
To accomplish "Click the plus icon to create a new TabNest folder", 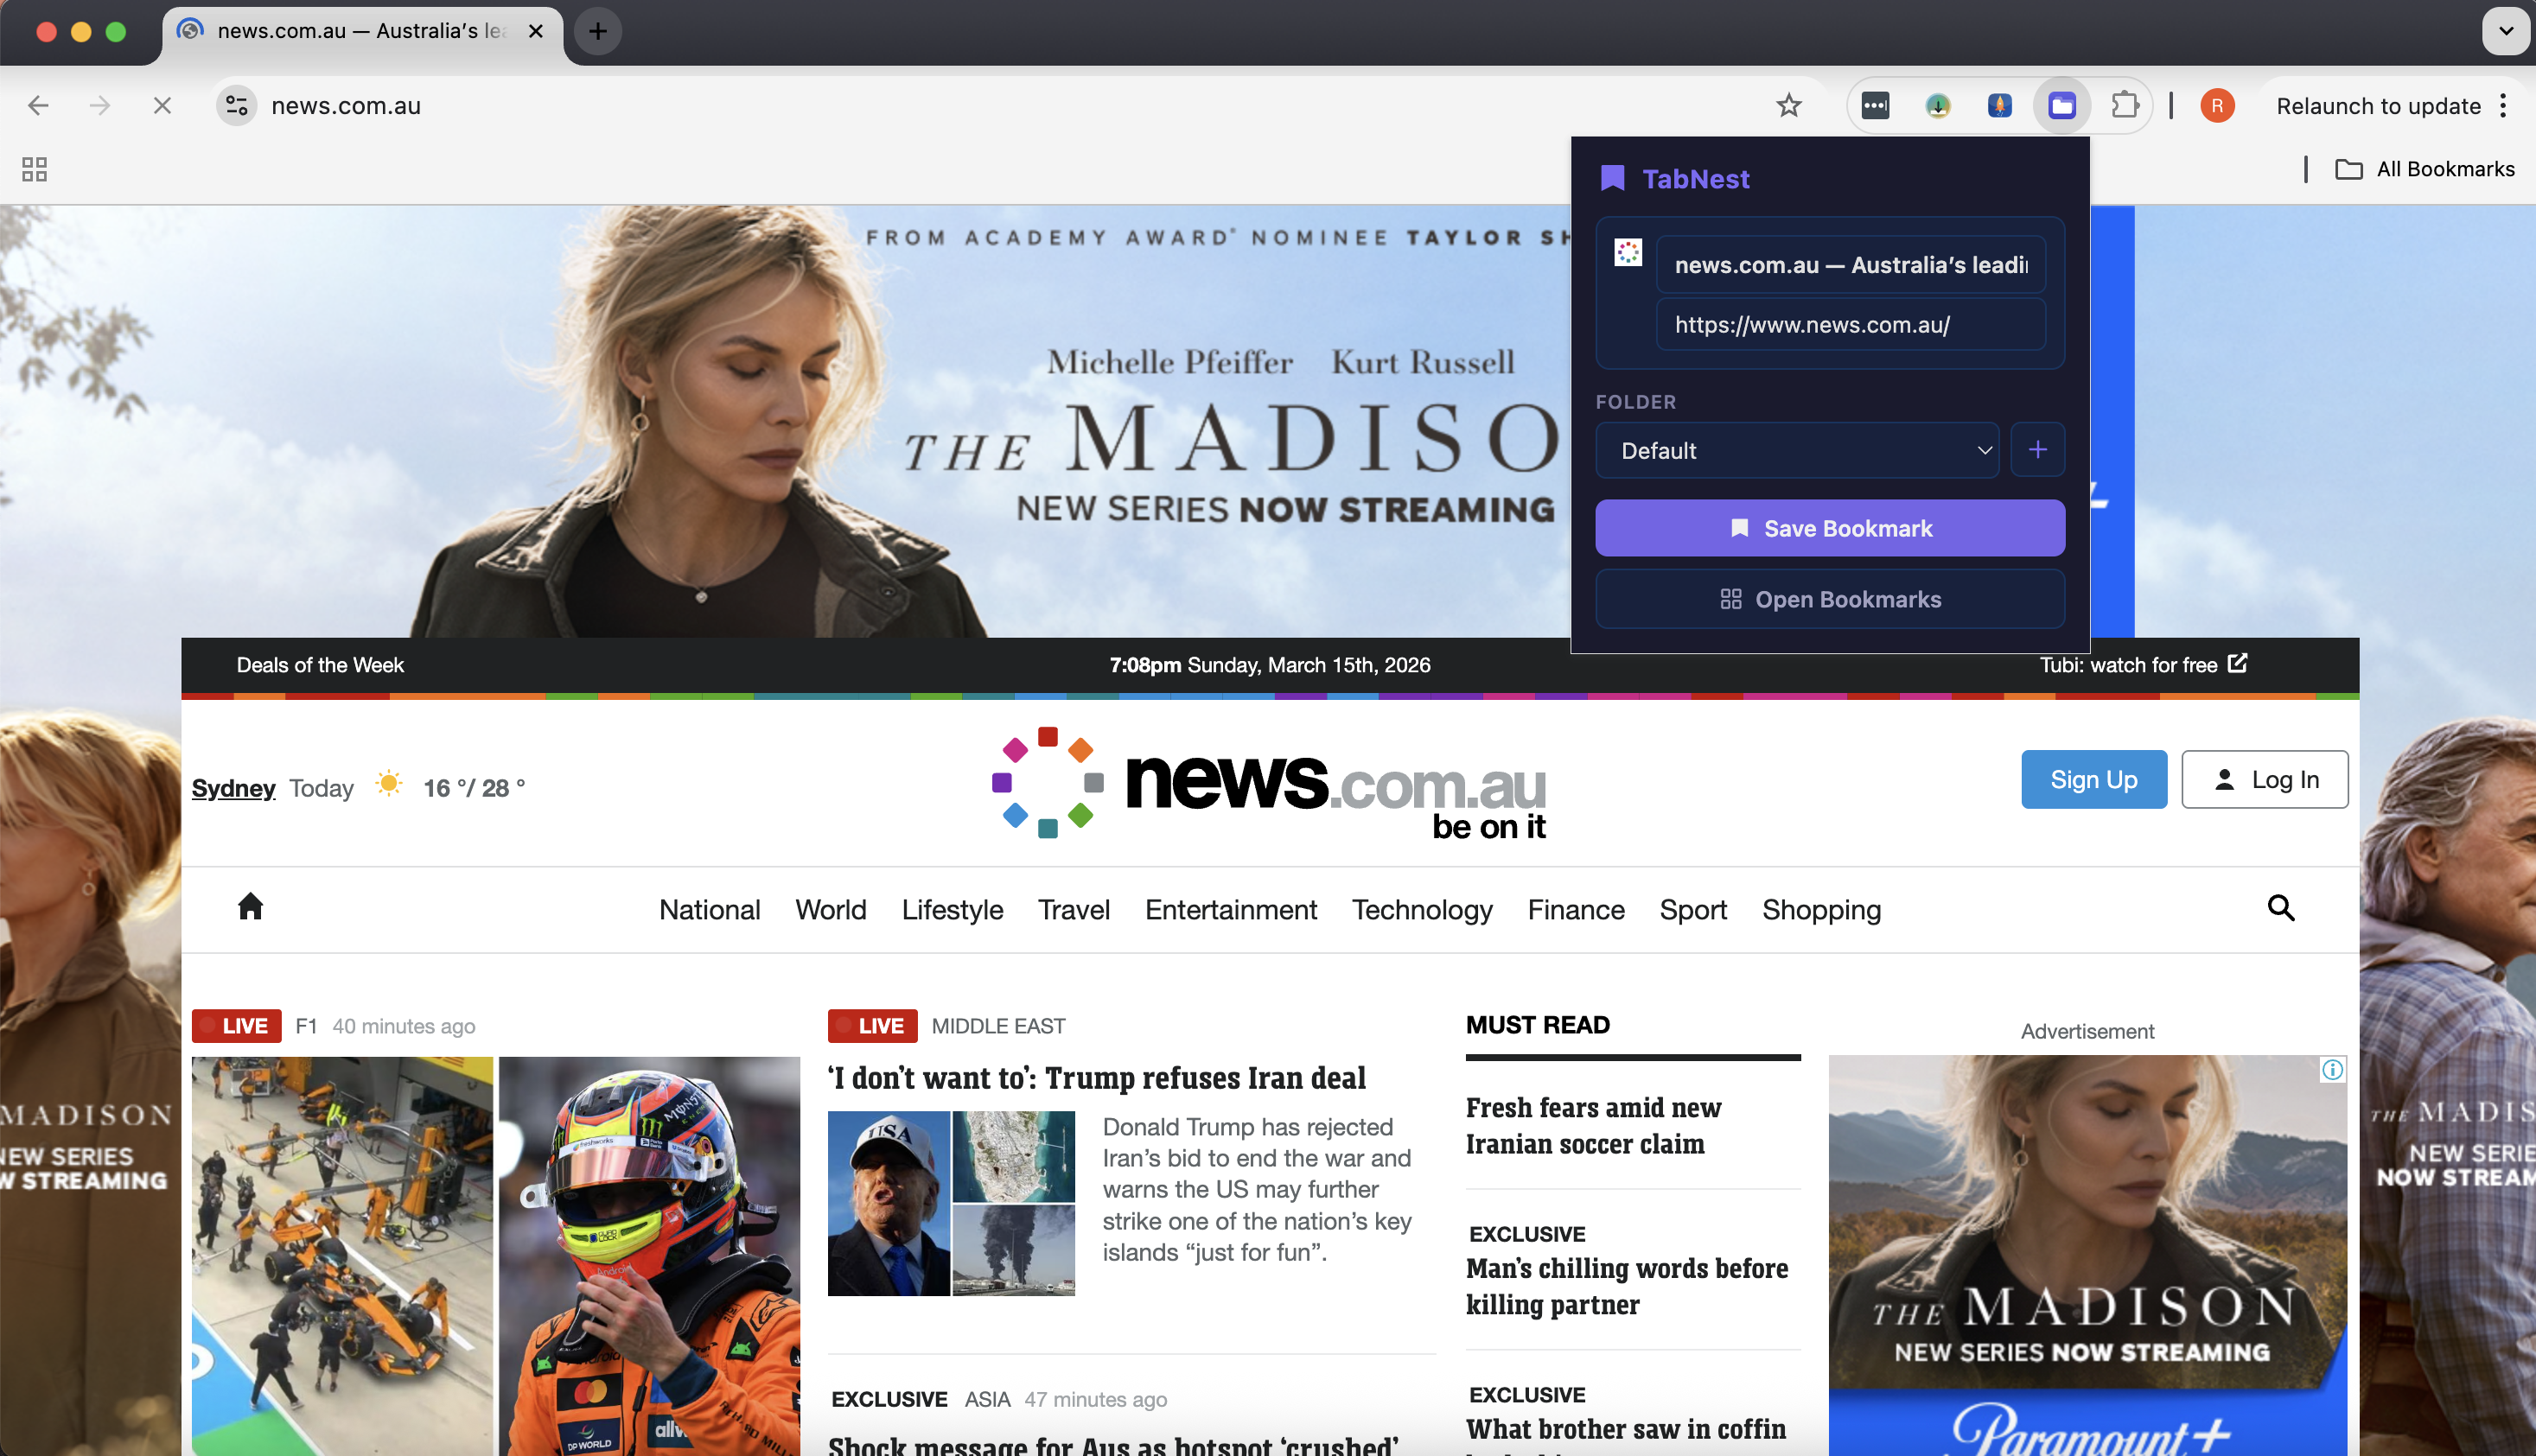I will pos(2038,449).
